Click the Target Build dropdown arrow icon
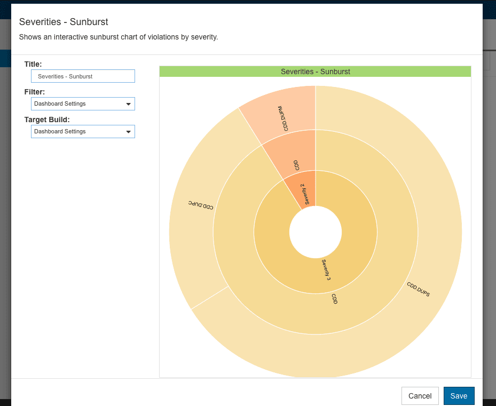The height and width of the screenshot is (406, 496). [x=129, y=132]
